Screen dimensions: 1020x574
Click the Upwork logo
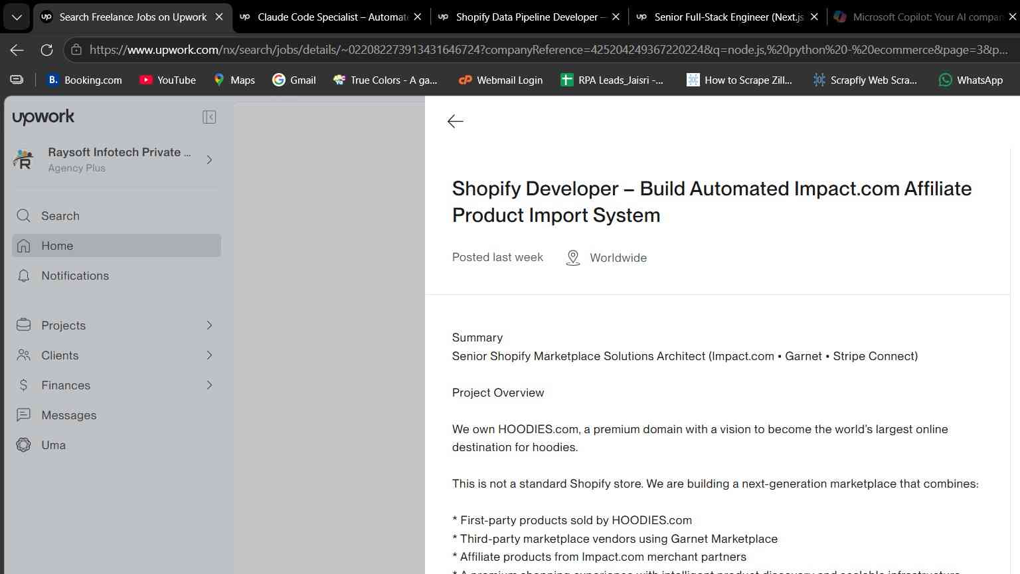43,117
